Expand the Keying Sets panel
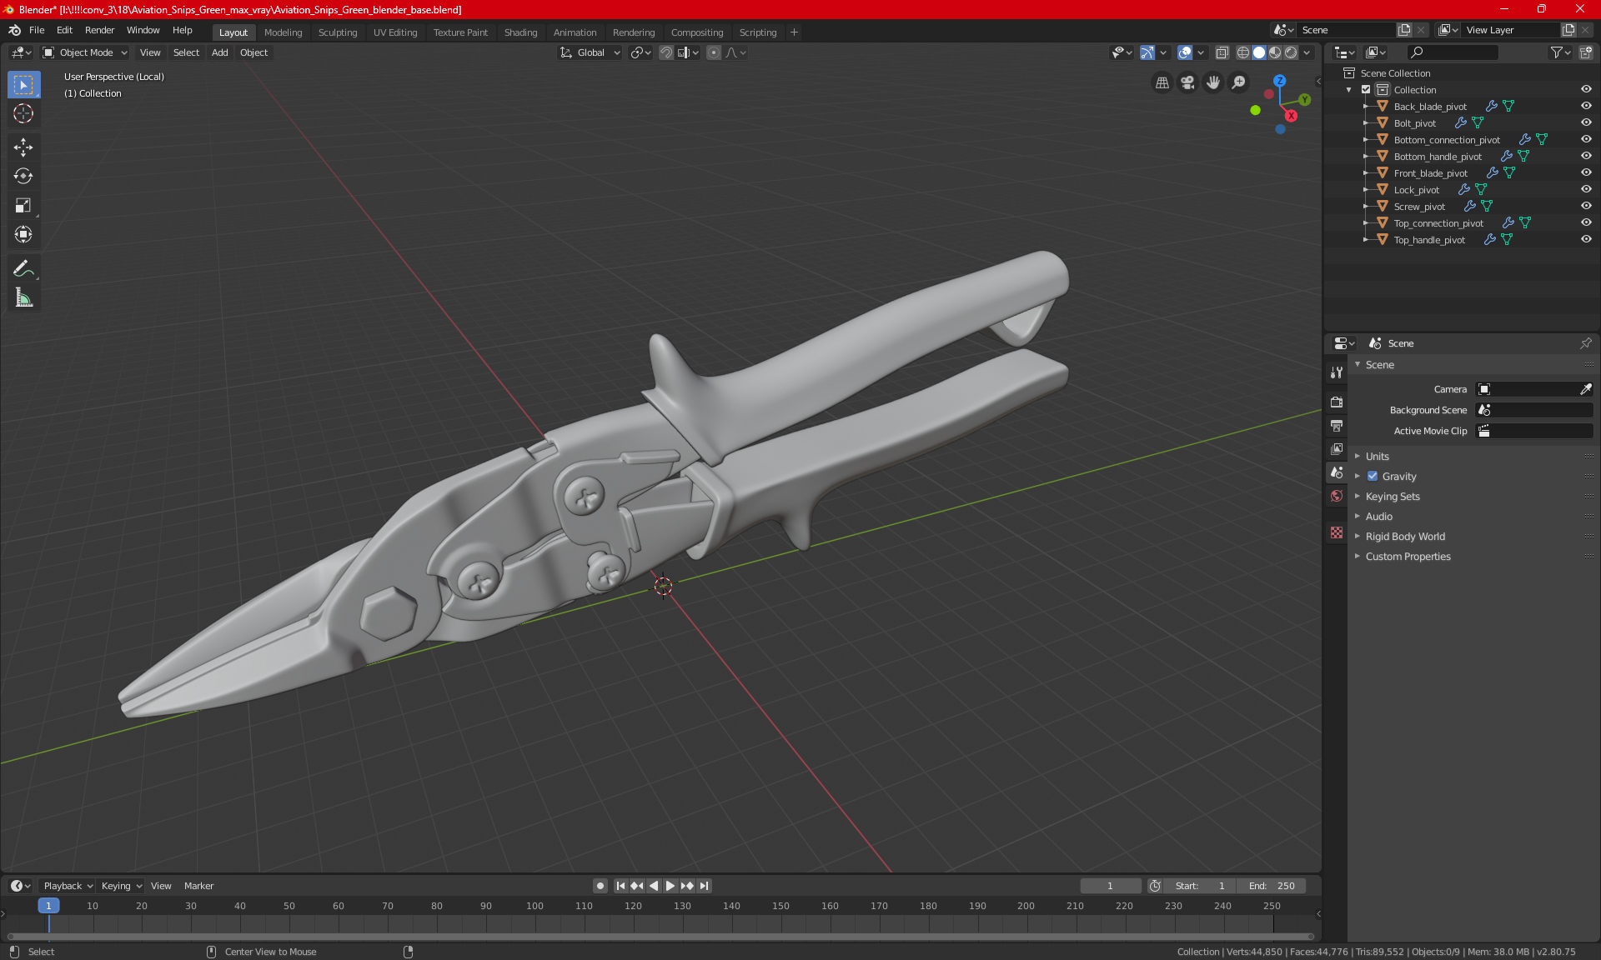1601x960 pixels. [x=1392, y=496]
